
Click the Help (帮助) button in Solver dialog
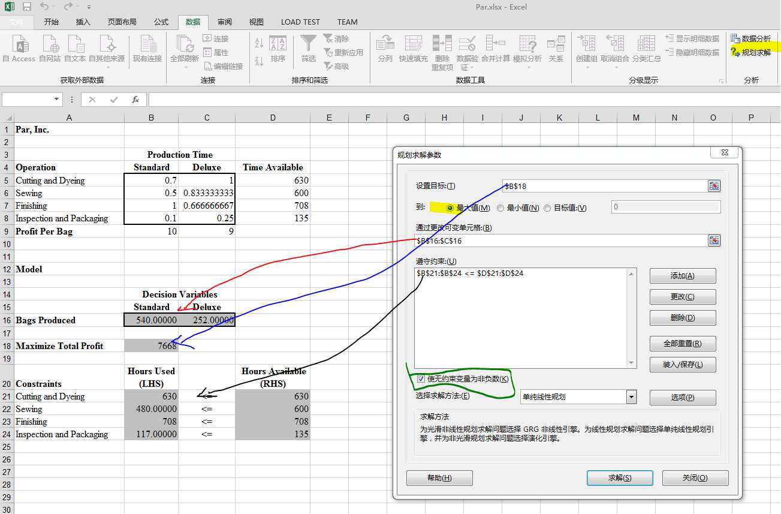439,478
